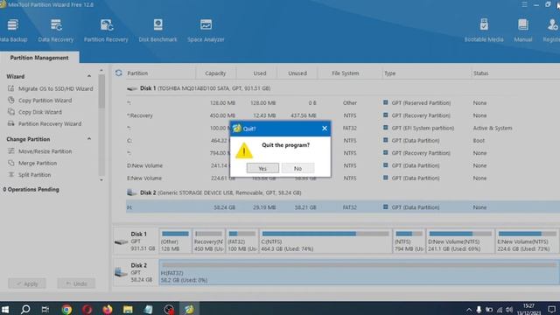This screenshot has width=560, height=315.
Task: Switch to Partition Management tab
Action: 39,58
